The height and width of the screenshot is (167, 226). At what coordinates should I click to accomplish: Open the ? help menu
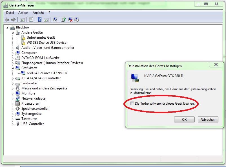pyautogui.click(x=49, y=13)
